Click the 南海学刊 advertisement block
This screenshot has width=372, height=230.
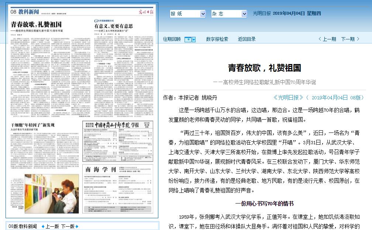pos(118,189)
